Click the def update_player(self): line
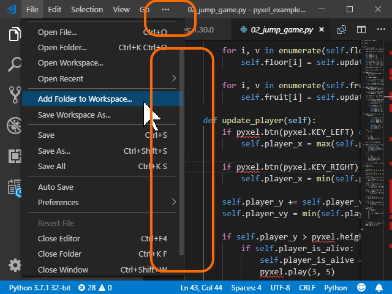Image resolution: width=392 pixels, height=294 pixels. (260, 121)
